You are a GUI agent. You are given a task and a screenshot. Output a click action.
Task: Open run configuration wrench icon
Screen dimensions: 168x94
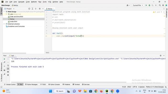(4, 62)
